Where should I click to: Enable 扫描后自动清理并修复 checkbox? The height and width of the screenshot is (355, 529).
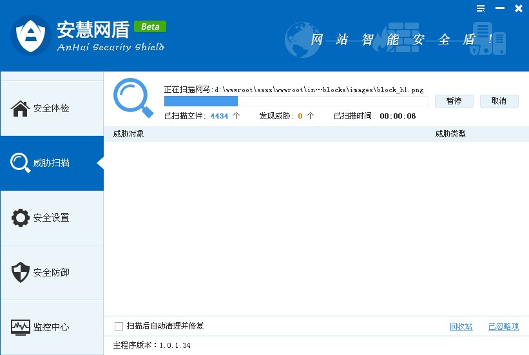(x=119, y=326)
